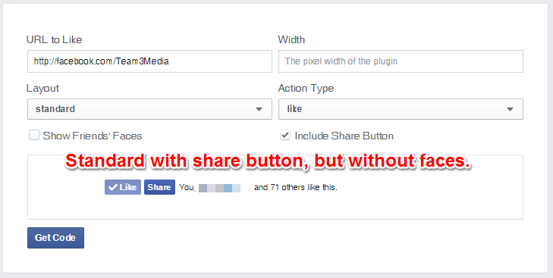
Task: Click the 'URL to Like' field label
Action: [54, 39]
